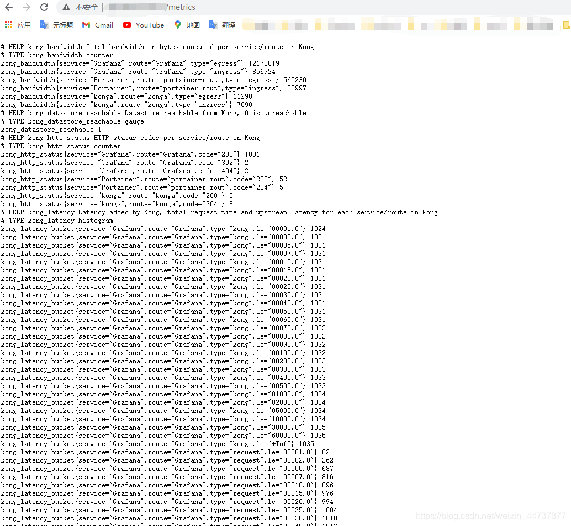The height and width of the screenshot is (526, 571).
Task: Click request bucket le="00002.0" value 262
Action: pyautogui.click(x=327, y=460)
